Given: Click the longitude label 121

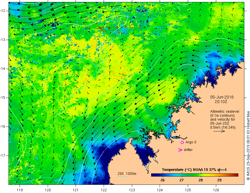Looking at the screenshot, I should (76, 190).
